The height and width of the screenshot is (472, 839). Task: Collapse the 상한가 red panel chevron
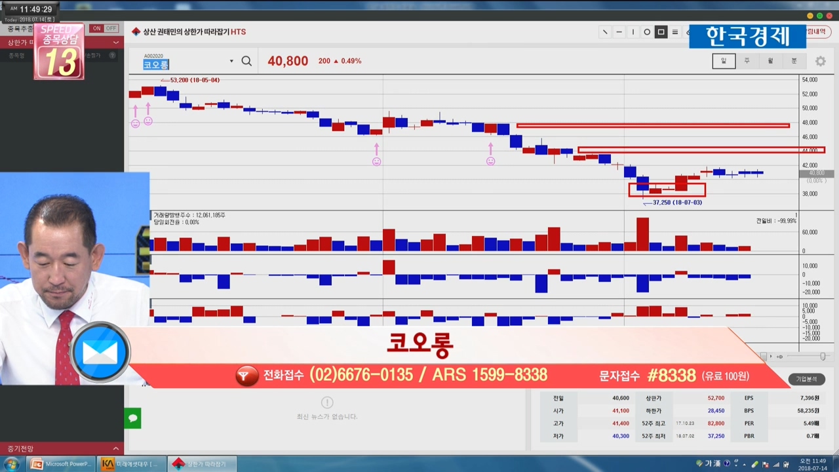pos(116,43)
